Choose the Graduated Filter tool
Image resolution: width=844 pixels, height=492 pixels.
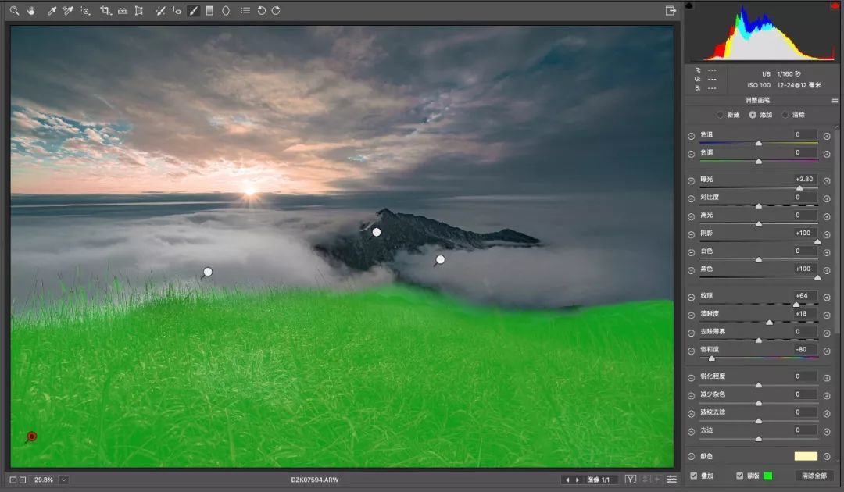[210, 10]
